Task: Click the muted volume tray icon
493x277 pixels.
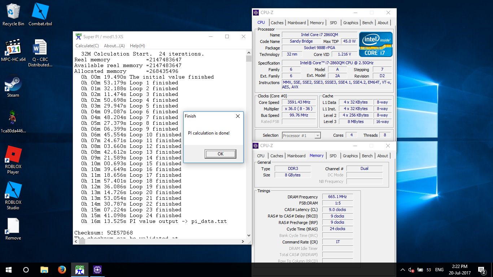Action: point(411,270)
